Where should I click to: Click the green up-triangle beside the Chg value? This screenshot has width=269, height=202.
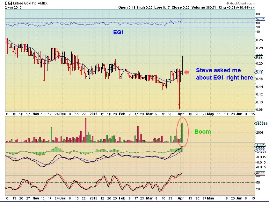click(x=254, y=8)
